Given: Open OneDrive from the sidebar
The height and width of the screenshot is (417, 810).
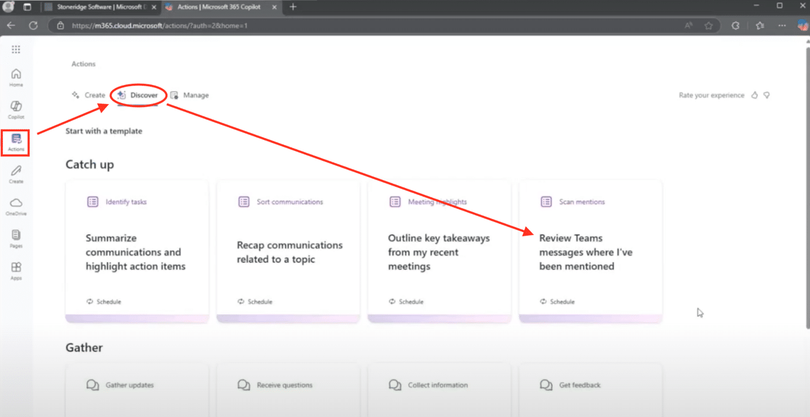Looking at the screenshot, I should pyautogui.click(x=16, y=206).
